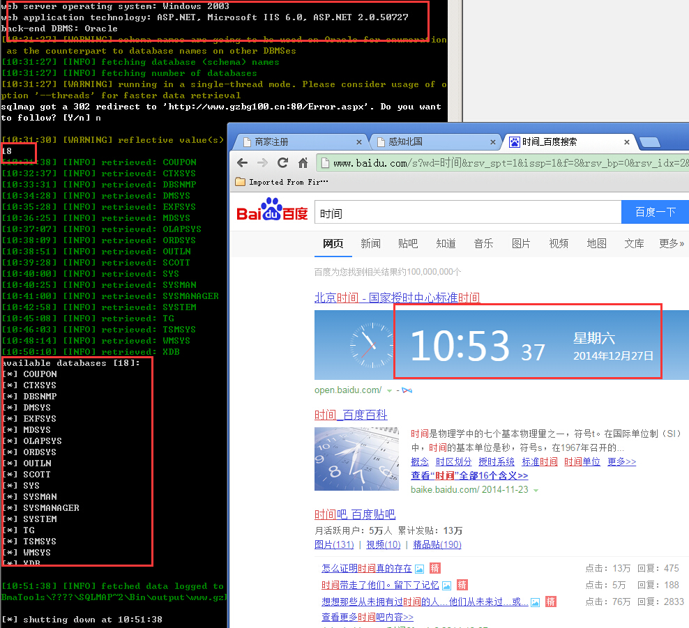Open the 怎么证明时间真的存在 post
689x628 pixels.
367,568
